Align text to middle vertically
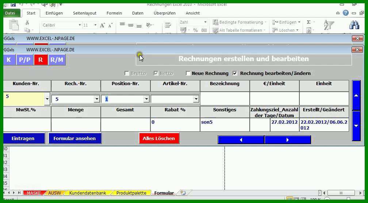The image size is (368, 203). [x=130, y=25]
